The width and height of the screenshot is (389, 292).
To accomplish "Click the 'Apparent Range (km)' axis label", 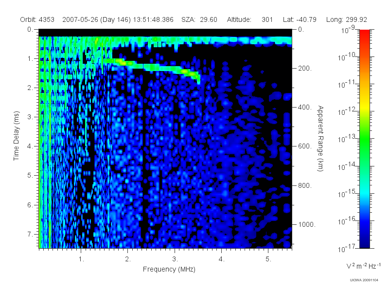I will tap(320, 138).
